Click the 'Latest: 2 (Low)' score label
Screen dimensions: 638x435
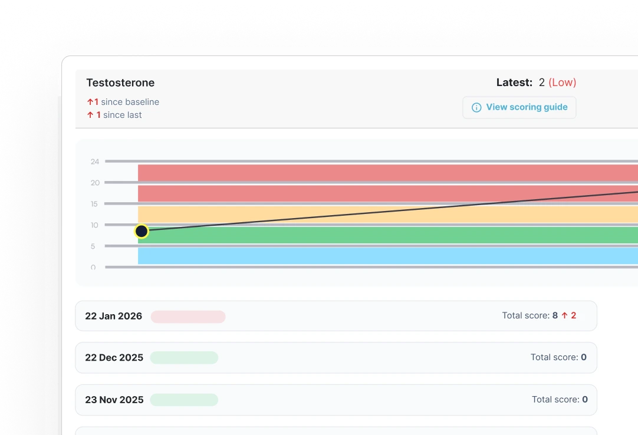coord(536,83)
